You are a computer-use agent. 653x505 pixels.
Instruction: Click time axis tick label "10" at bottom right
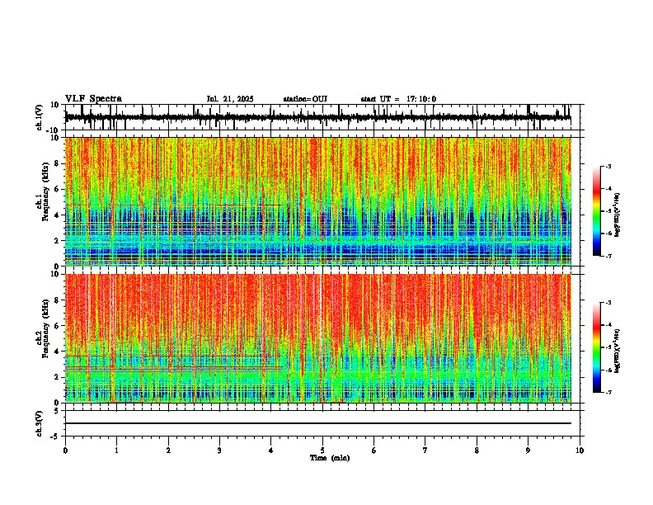click(580, 451)
